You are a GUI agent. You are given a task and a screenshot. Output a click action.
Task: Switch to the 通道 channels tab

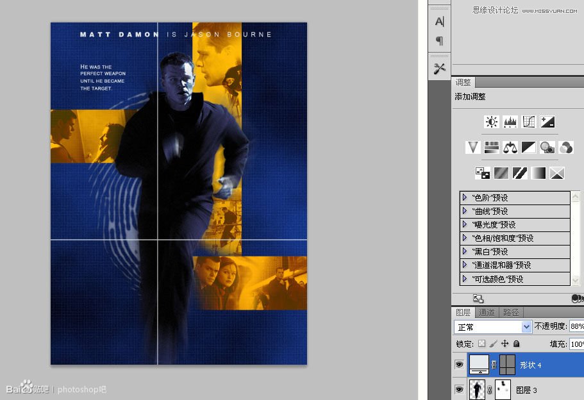(486, 312)
